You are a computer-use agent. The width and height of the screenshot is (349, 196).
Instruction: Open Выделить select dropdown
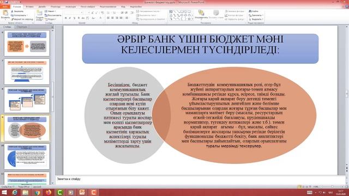point(256,19)
